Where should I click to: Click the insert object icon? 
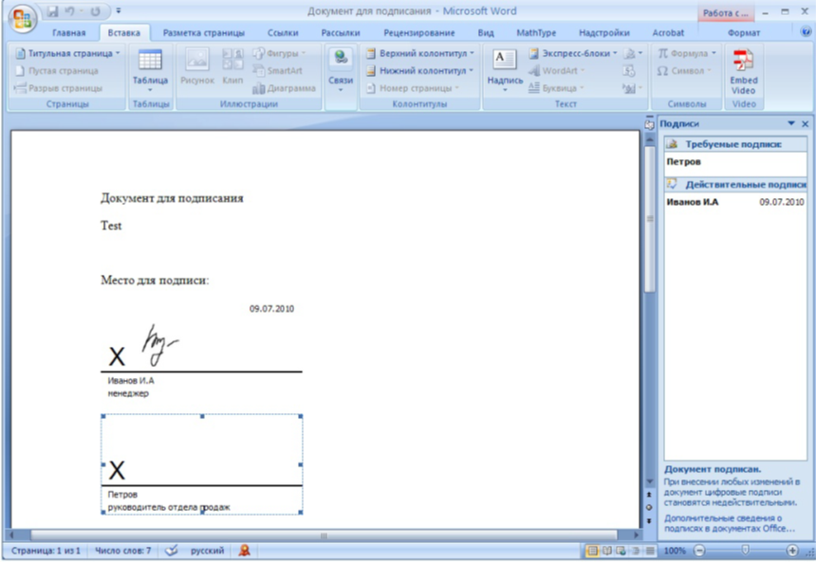[x=632, y=88]
